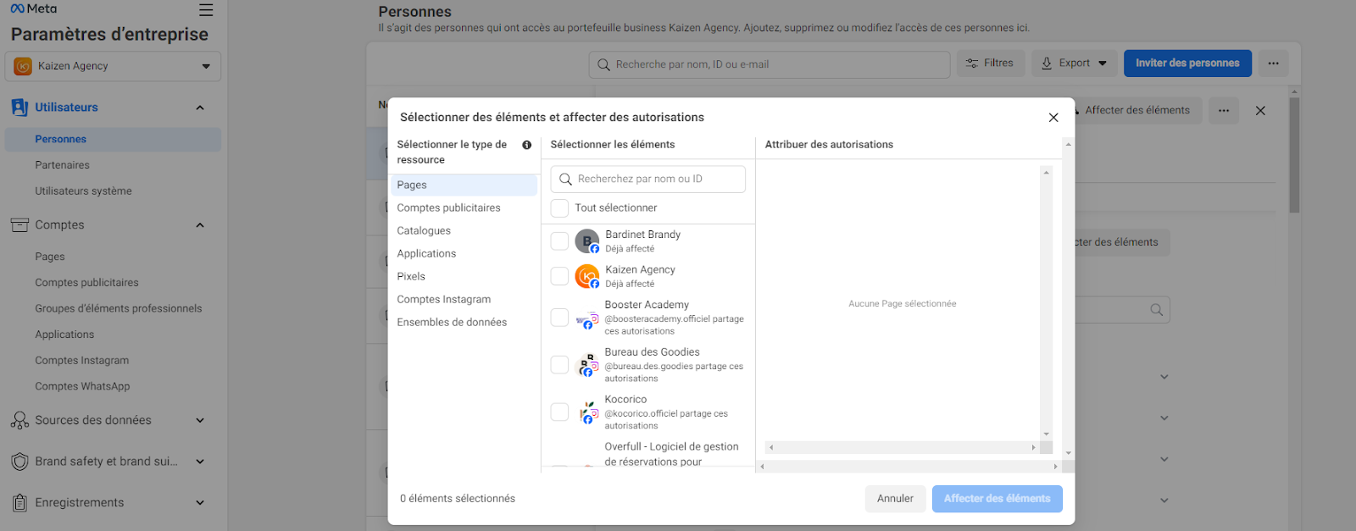Viewport: 1356px width, 531px height.
Task: Click the Booster Academy page avatar
Action: [587, 318]
